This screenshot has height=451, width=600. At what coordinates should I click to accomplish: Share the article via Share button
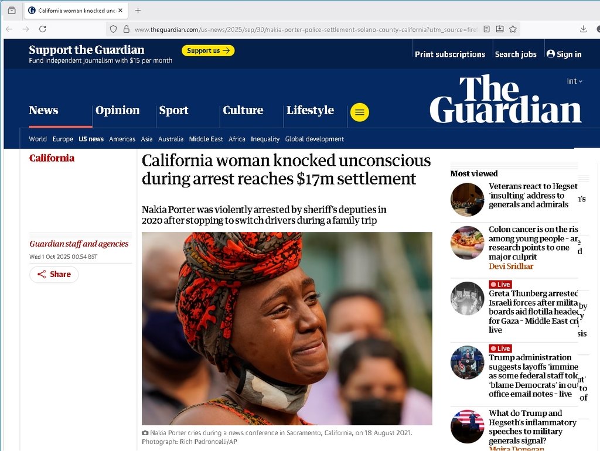[x=54, y=274]
